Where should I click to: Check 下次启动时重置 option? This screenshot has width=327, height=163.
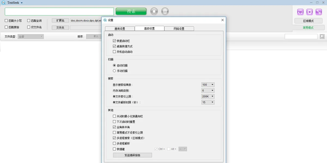114,122
